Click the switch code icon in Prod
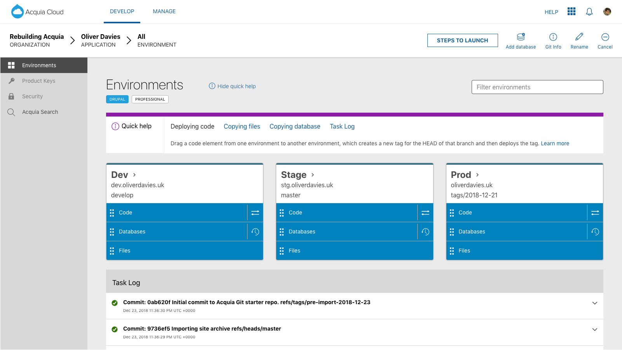This screenshot has width=622, height=350. tap(595, 212)
